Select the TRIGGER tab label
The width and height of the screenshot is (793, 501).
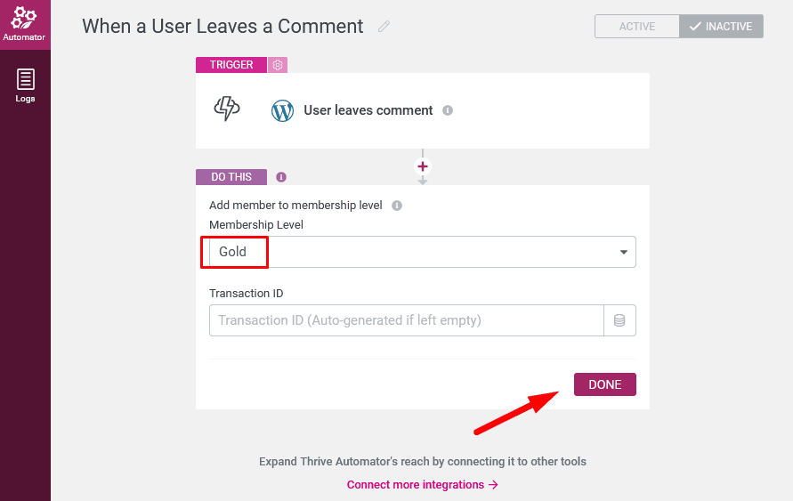coord(231,65)
